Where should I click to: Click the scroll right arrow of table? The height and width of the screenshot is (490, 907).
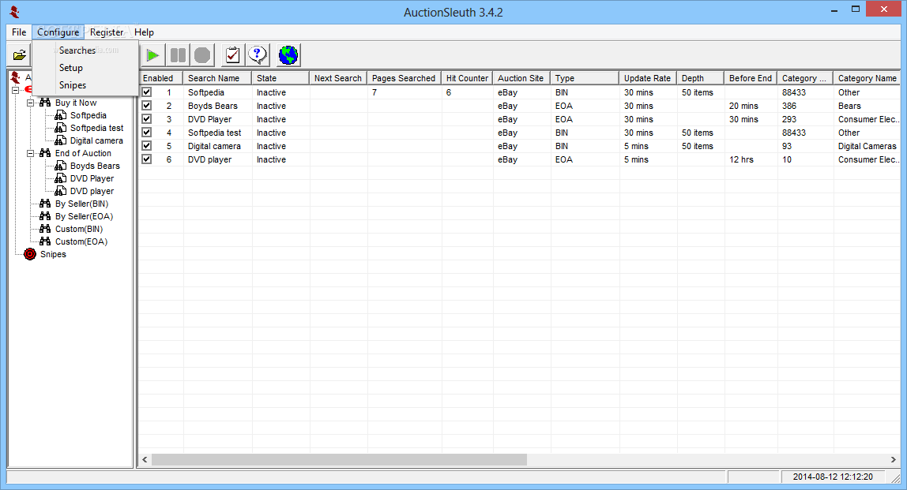[x=893, y=459]
